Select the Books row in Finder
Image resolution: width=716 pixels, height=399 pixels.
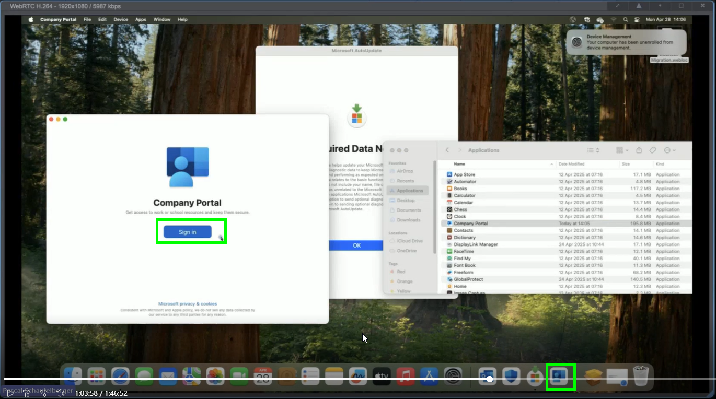click(567, 189)
